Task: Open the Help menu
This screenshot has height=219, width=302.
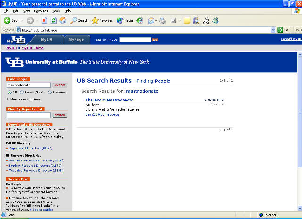Action: 67,11
